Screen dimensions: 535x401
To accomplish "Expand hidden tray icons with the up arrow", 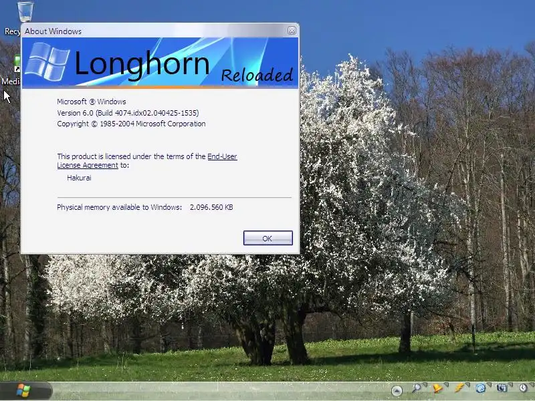I will coord(397,390).
